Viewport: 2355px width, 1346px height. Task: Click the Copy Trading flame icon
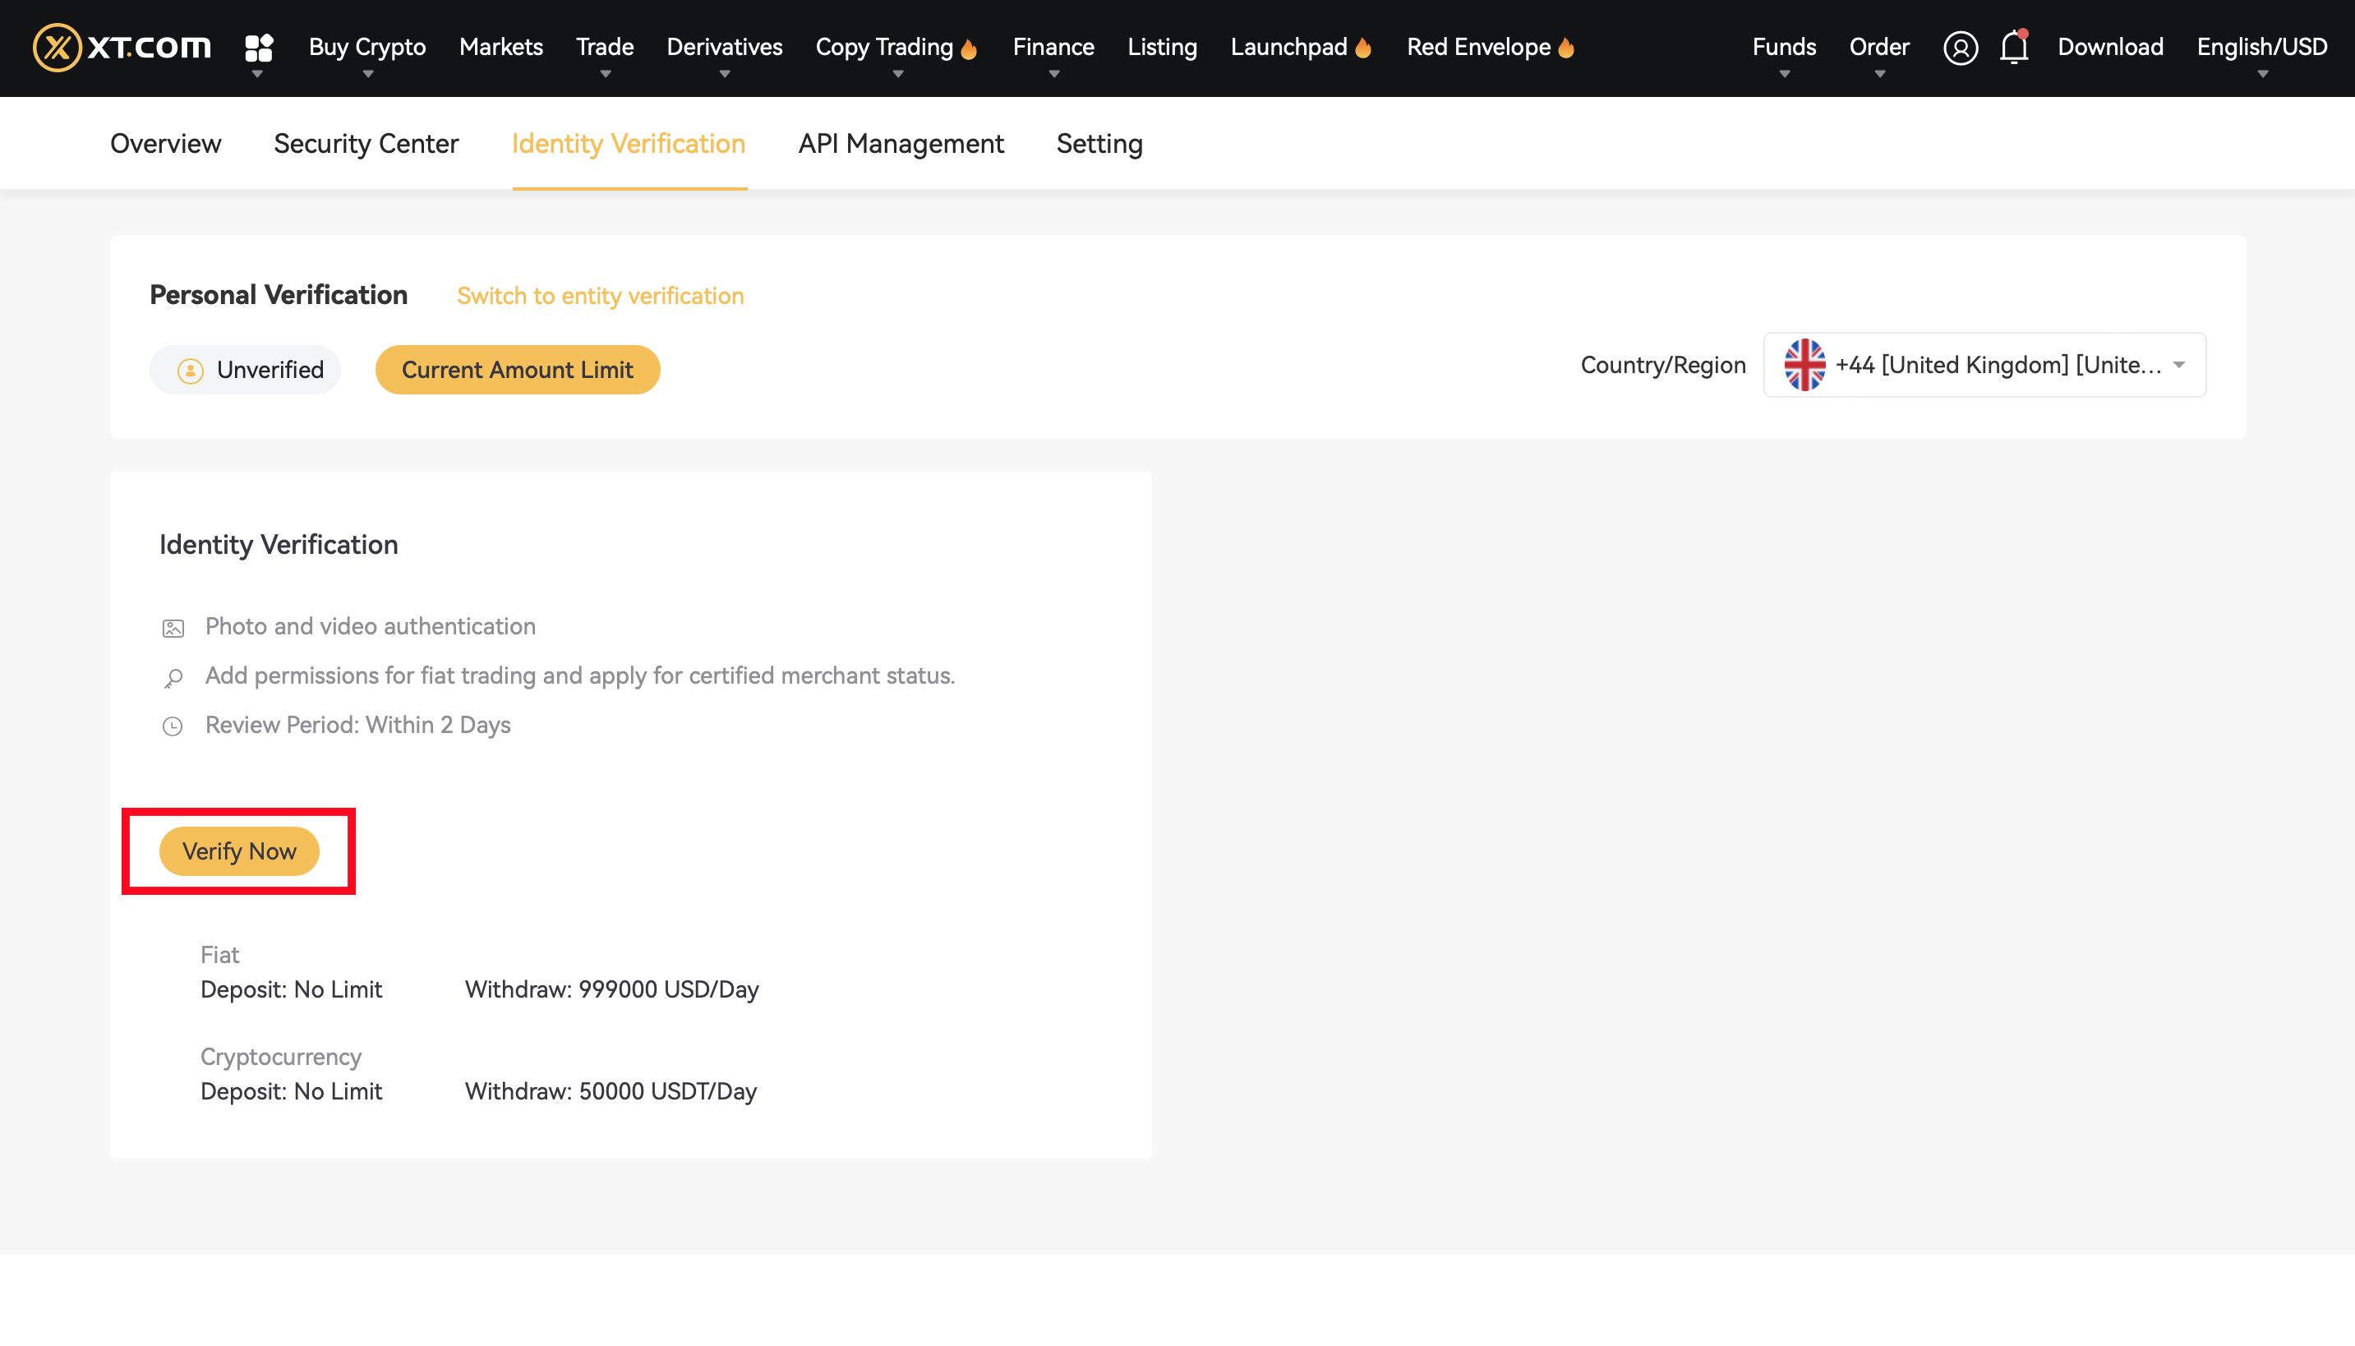tap(969, 48)
